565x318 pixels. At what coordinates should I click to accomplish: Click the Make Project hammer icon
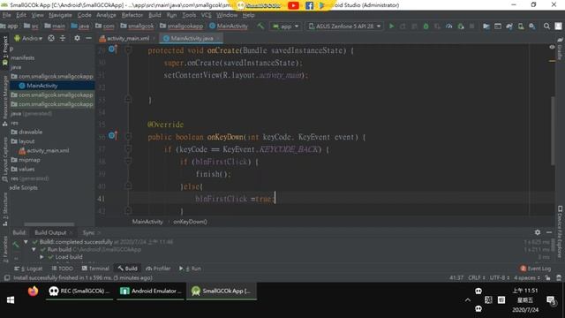point(260,26)
